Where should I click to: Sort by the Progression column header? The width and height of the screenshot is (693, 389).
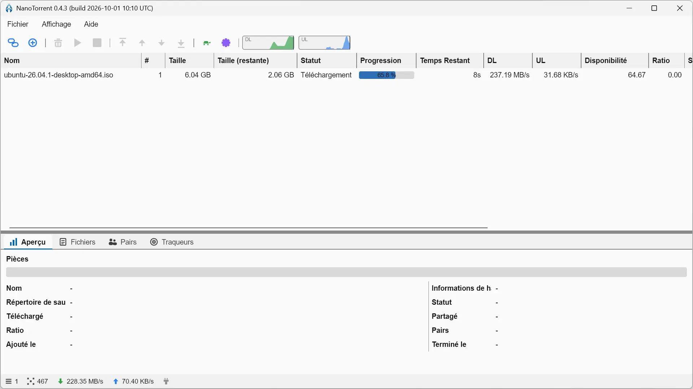pos(386,61)
